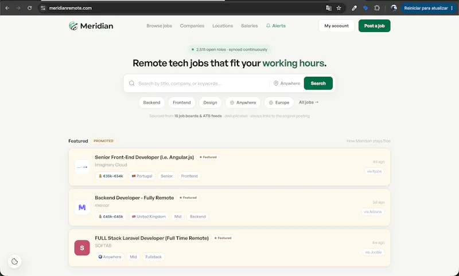This screenshot has width=459, height=276.
Task: Open the browser extensions puzzle icon
Action: (x=377, y=8)
